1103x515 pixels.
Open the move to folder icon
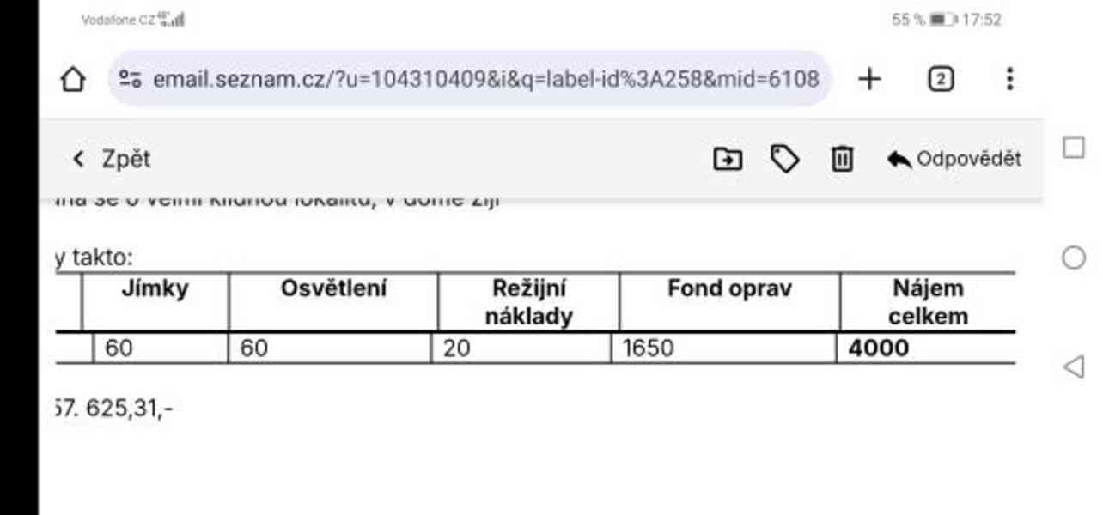pyautogui.click(x=727, y=159)
